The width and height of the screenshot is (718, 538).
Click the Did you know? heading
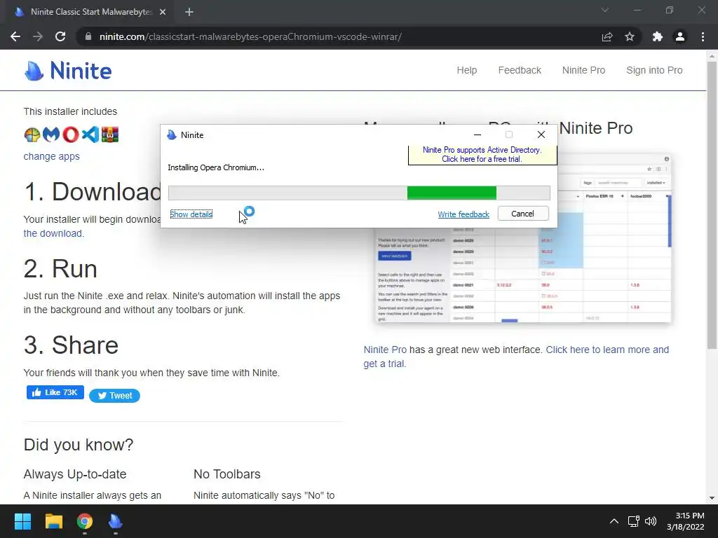pos(79,444)
